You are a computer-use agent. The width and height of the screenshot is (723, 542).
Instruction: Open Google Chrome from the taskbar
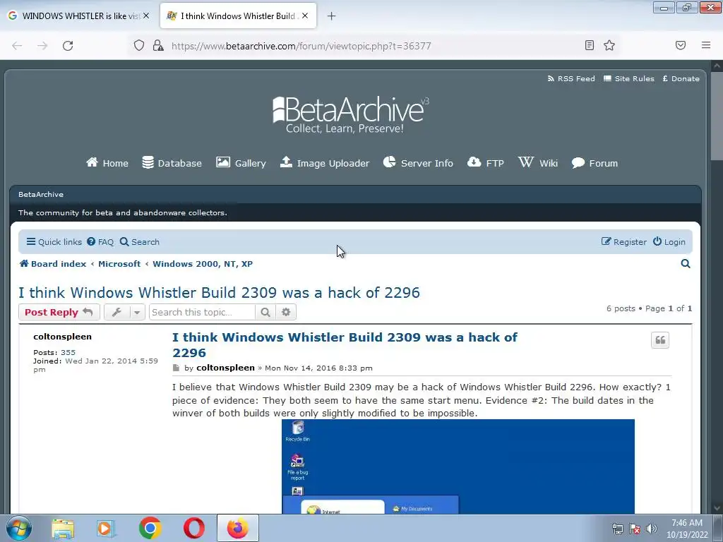tap(150, 528)
